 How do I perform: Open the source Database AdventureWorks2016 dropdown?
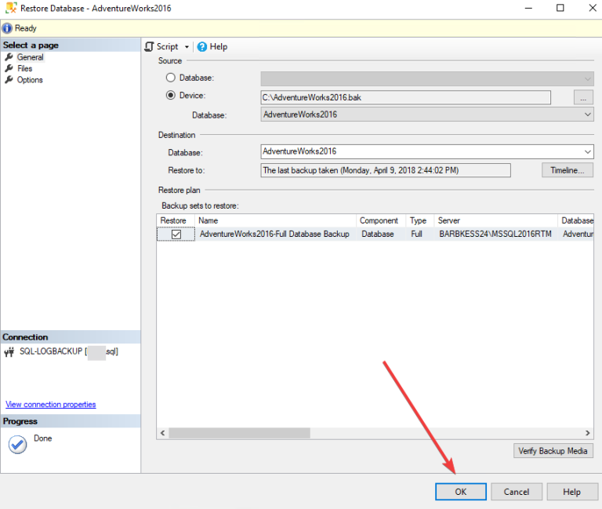[427, 115]
